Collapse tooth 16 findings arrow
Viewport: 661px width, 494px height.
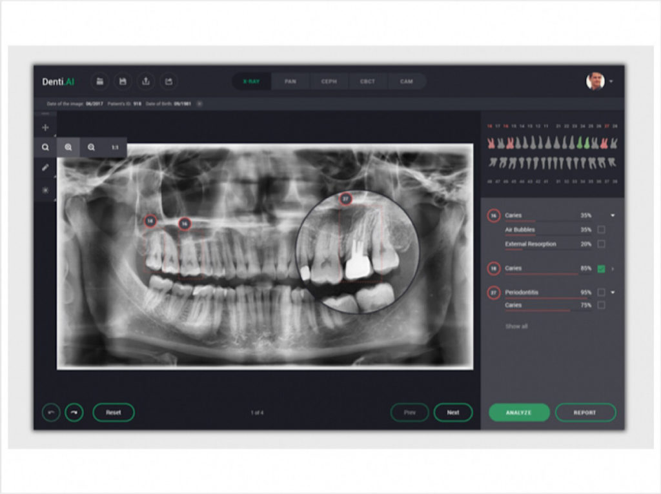613,215
